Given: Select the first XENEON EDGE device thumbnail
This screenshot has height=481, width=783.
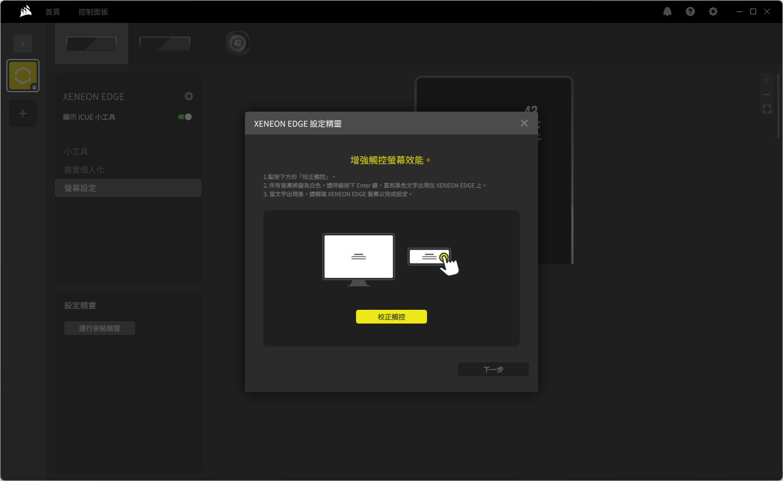Looking at the screenshot, I should (x=92, y=44).
